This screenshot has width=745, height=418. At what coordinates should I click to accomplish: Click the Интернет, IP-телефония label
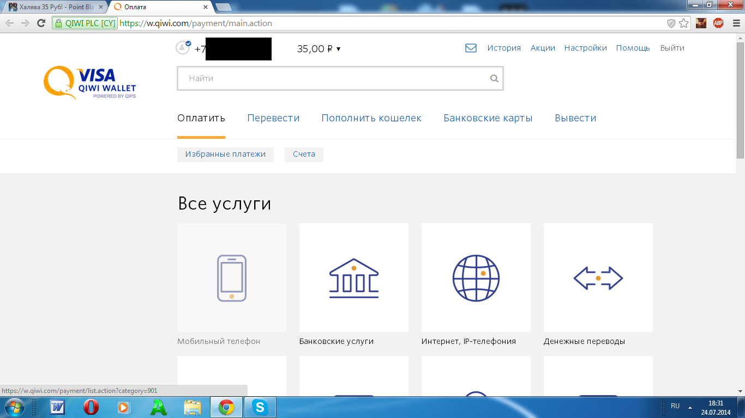468,341
